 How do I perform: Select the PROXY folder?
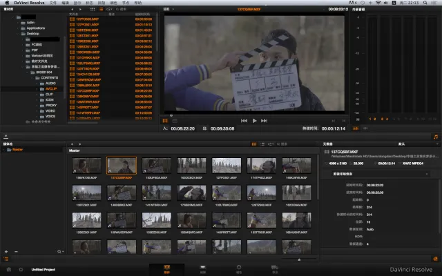click(50, 106)
